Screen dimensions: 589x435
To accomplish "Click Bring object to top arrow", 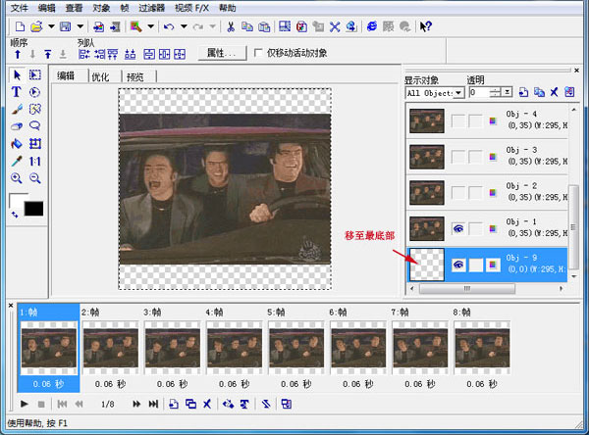I will [x=48, y=55].
